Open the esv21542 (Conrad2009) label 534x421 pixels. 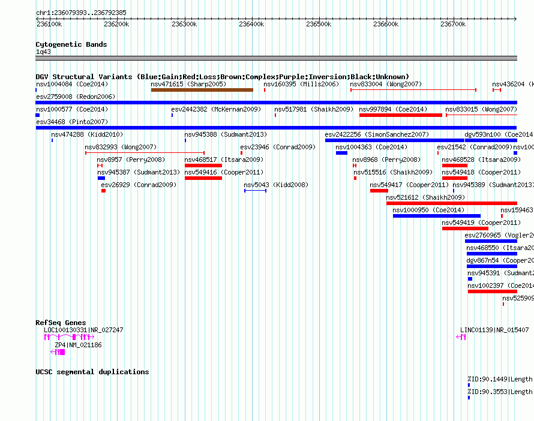475,147
